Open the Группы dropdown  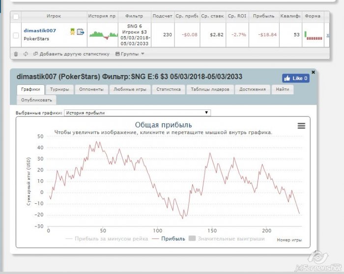pos(130,54)
